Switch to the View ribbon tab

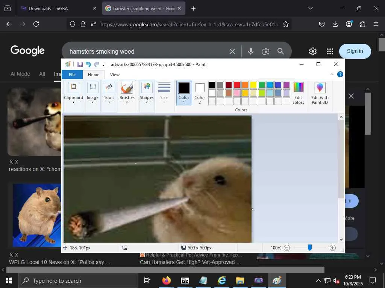115,75
